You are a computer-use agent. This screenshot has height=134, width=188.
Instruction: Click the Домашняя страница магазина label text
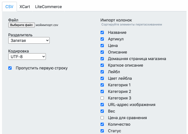137,59
